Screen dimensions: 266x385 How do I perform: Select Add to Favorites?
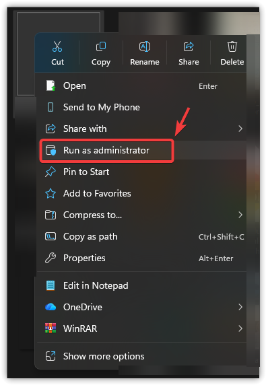[141, 193]
